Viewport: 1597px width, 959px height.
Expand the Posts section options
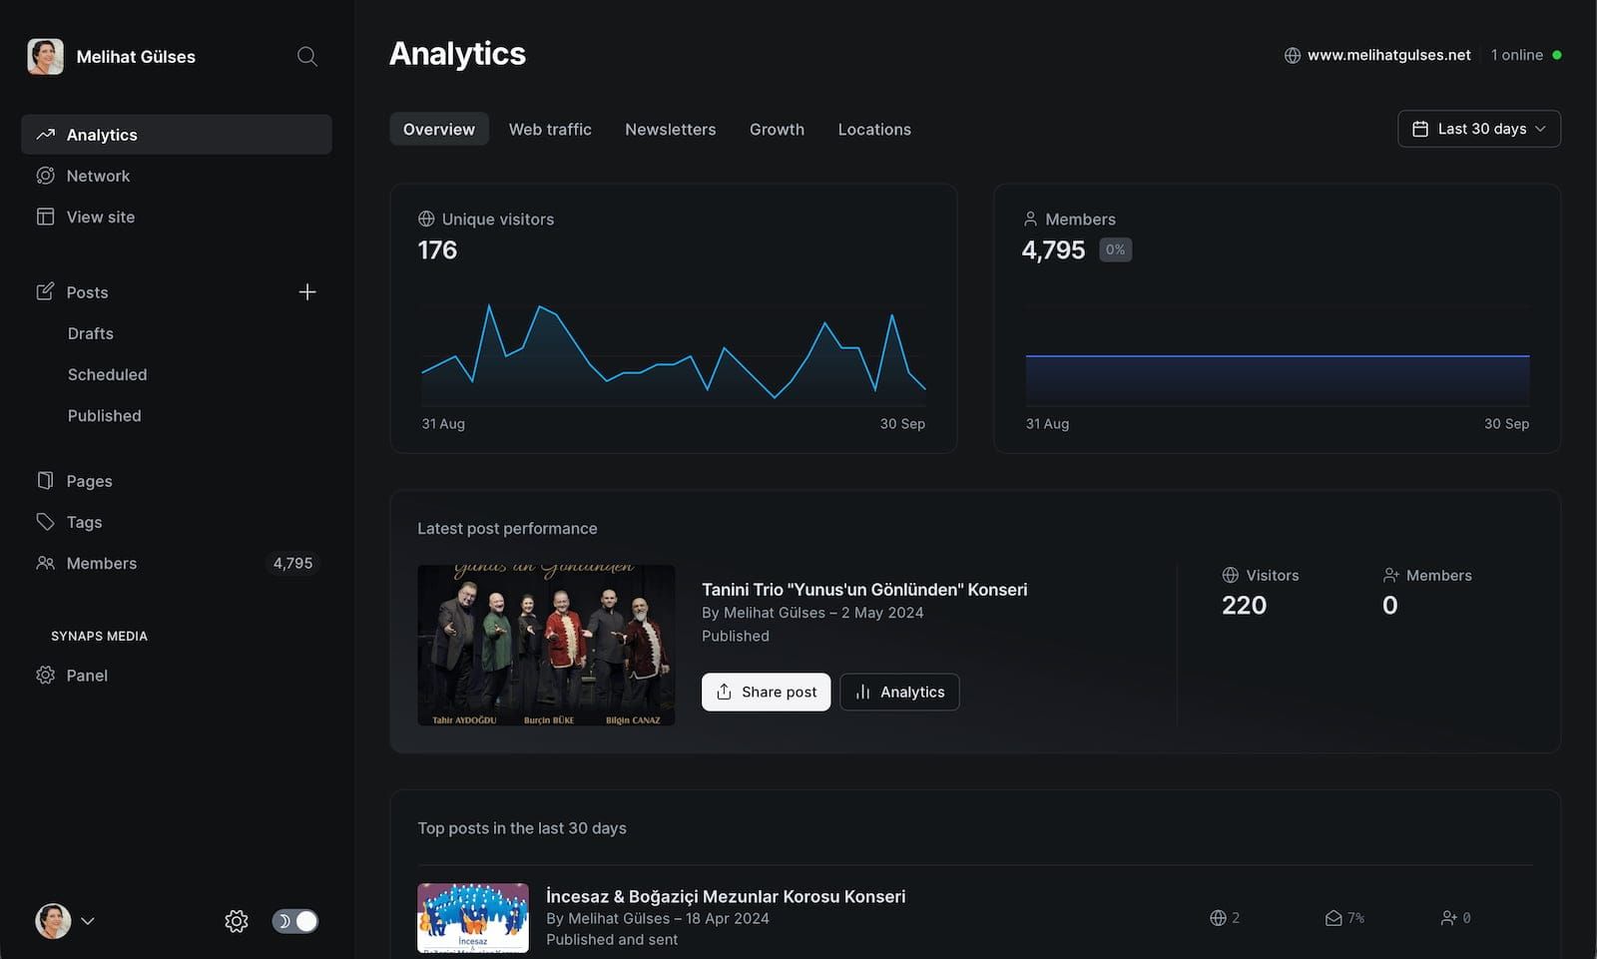coord(87,291)
